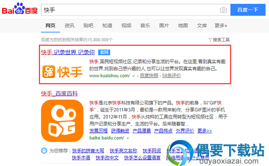The width and height of the screenshot is (269, 166).
Task: Open the 地图 tab
Action: [183, 26]
